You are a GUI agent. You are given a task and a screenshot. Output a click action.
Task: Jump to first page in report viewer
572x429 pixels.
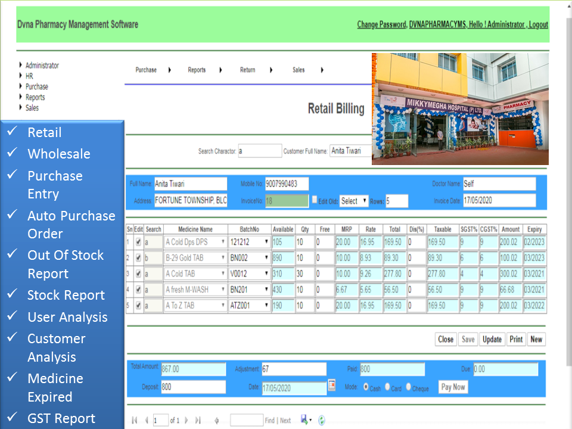[x=134, y=420]
